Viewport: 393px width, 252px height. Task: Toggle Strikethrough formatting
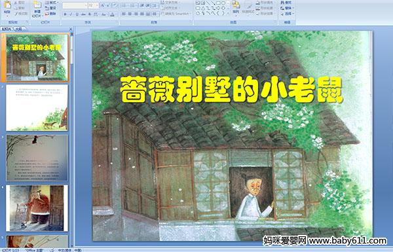(83, 14)
